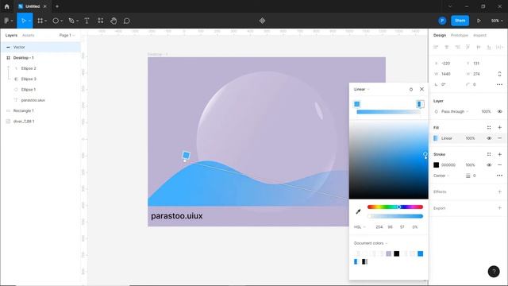Click align horizontal centers icon
This screenshot has height=286, width=508.
446,47
